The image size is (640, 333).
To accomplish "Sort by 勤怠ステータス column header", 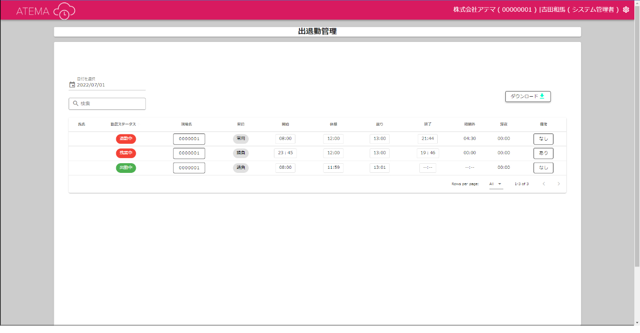I will click(x=123, y=124).
